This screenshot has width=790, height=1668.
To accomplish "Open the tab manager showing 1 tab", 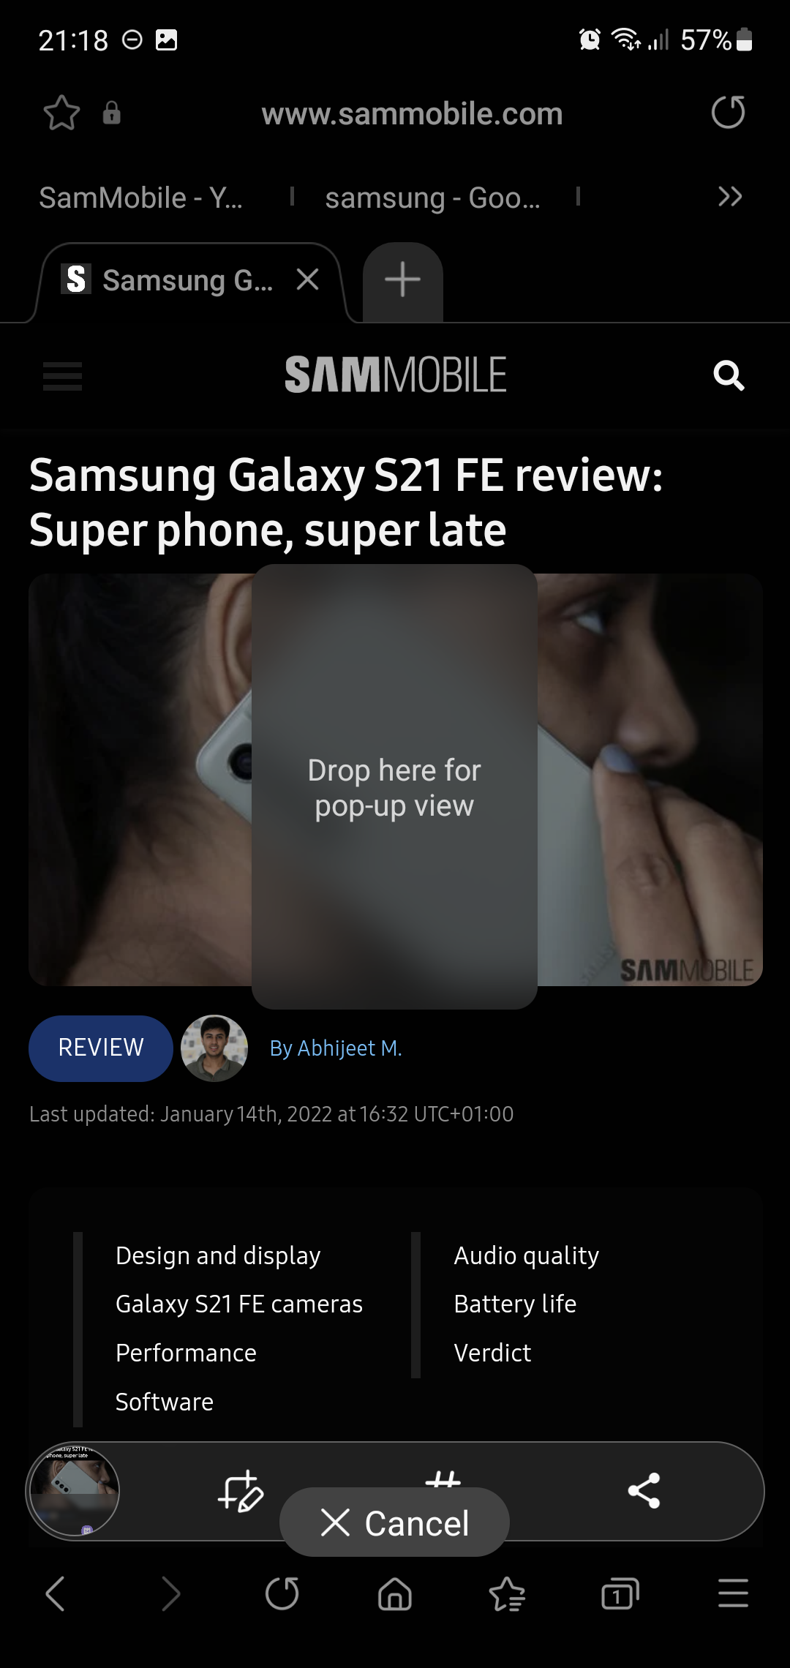I will tap(620, 1593).
